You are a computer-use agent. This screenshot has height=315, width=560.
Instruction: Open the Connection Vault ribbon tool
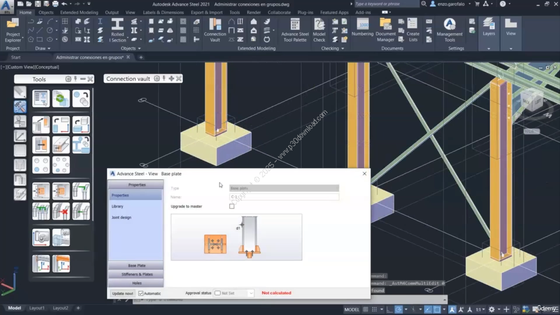(x=215, y=30)
